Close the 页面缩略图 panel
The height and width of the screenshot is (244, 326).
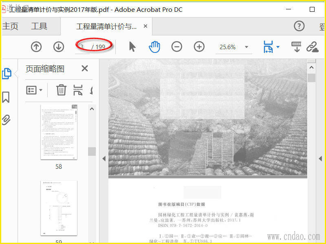(x=85, y=68)
